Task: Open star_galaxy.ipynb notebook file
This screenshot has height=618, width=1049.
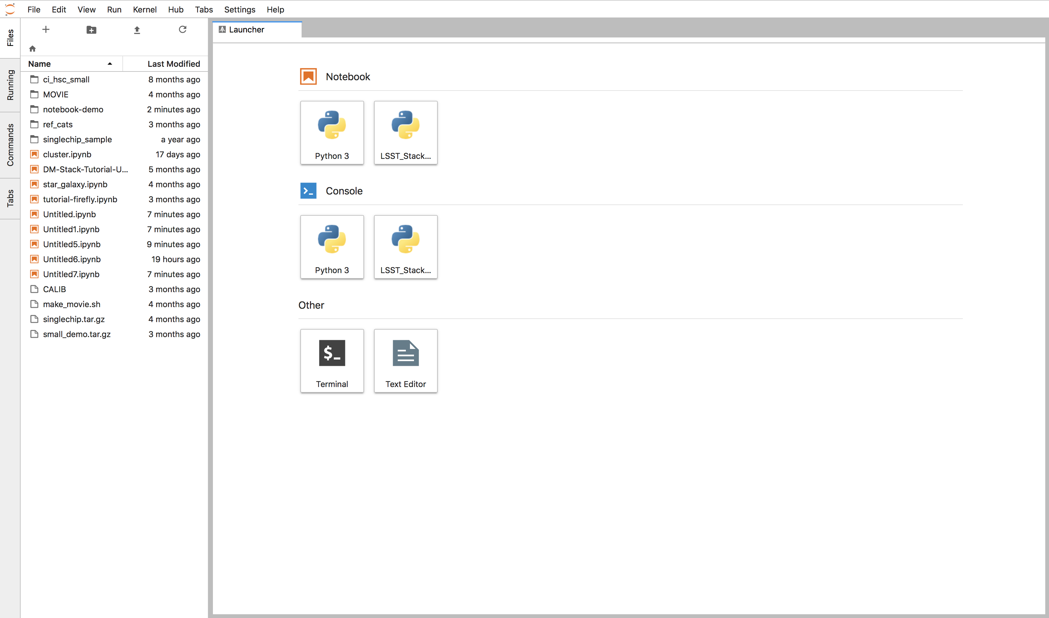Action: pyautogui.click(x=75, y=184)
